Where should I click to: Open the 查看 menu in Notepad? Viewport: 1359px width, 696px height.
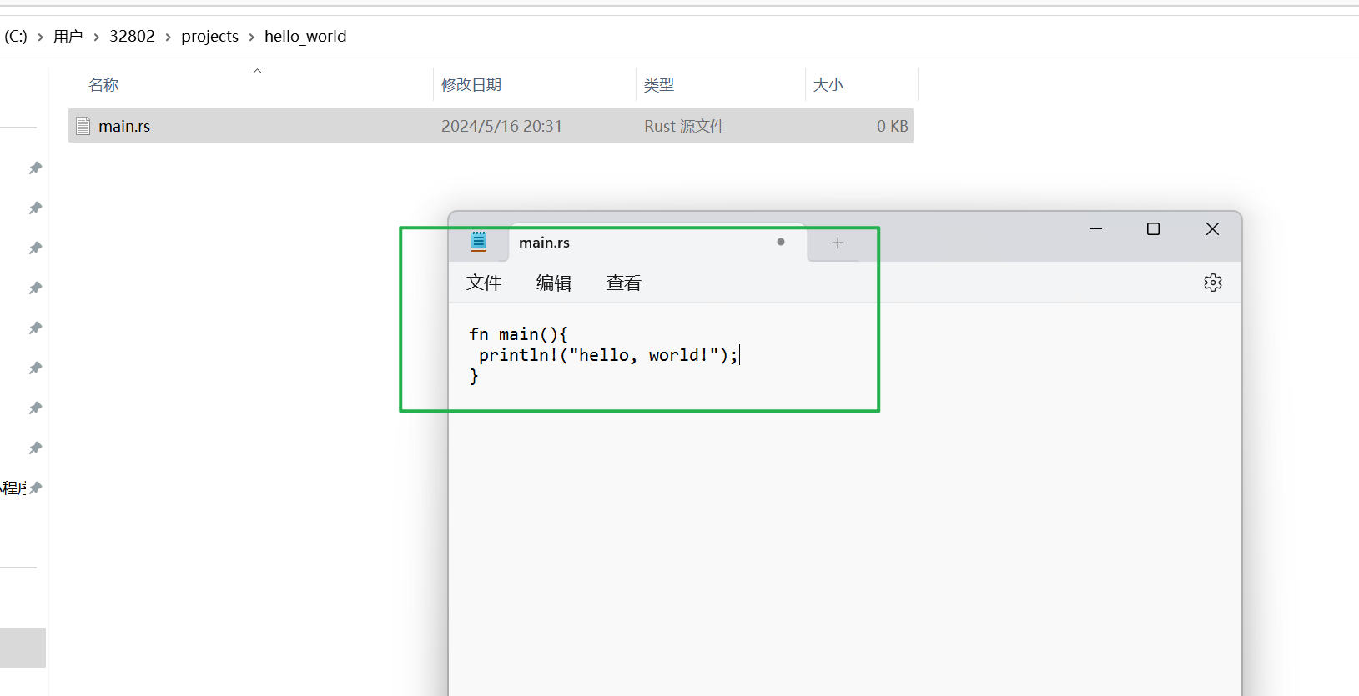pos(623,283)
